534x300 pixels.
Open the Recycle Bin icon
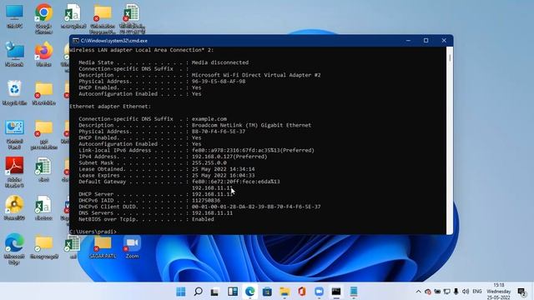pos(14,92)
